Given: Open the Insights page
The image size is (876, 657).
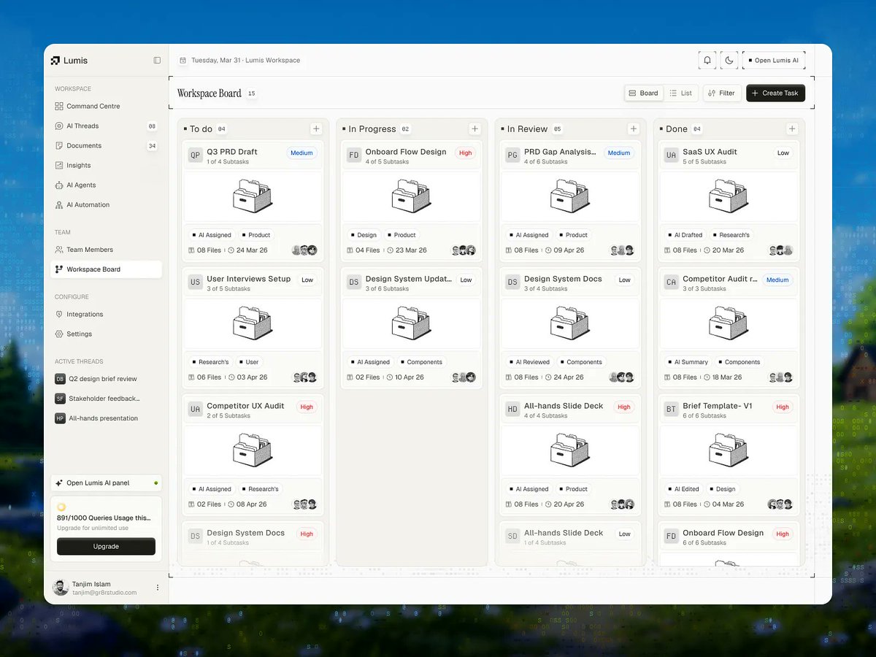Looking at the screenshot, I should [x=106, y=166].
